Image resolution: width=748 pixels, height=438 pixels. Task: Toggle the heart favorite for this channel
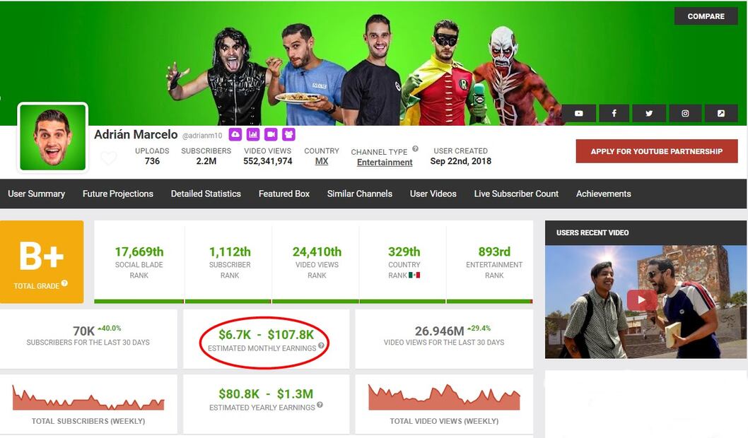click(x=107, y=157)
